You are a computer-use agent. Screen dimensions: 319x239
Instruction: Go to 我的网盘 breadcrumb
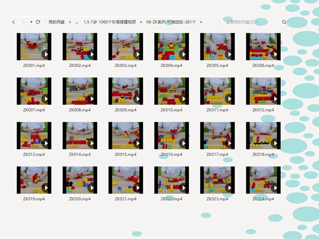point(57,22)
